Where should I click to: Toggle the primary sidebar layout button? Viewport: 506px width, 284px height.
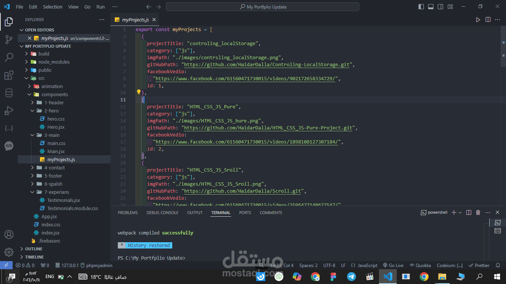(421, 7)
